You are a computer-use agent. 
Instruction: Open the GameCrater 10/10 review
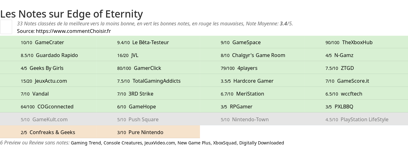pyautogui.click(x=42, y=42)
